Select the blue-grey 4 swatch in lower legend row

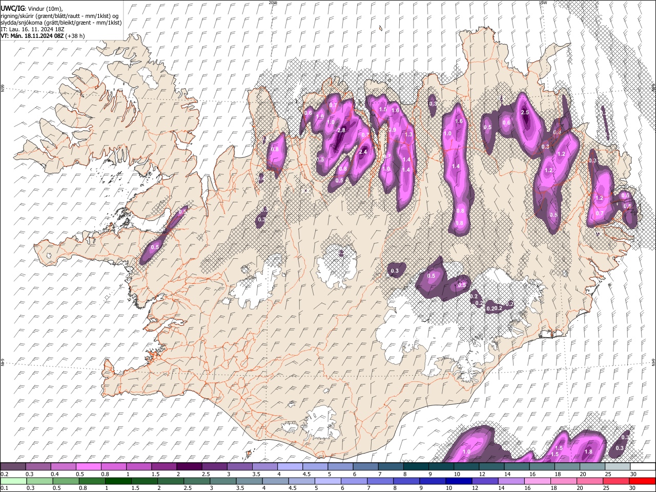tap(276, 481)
